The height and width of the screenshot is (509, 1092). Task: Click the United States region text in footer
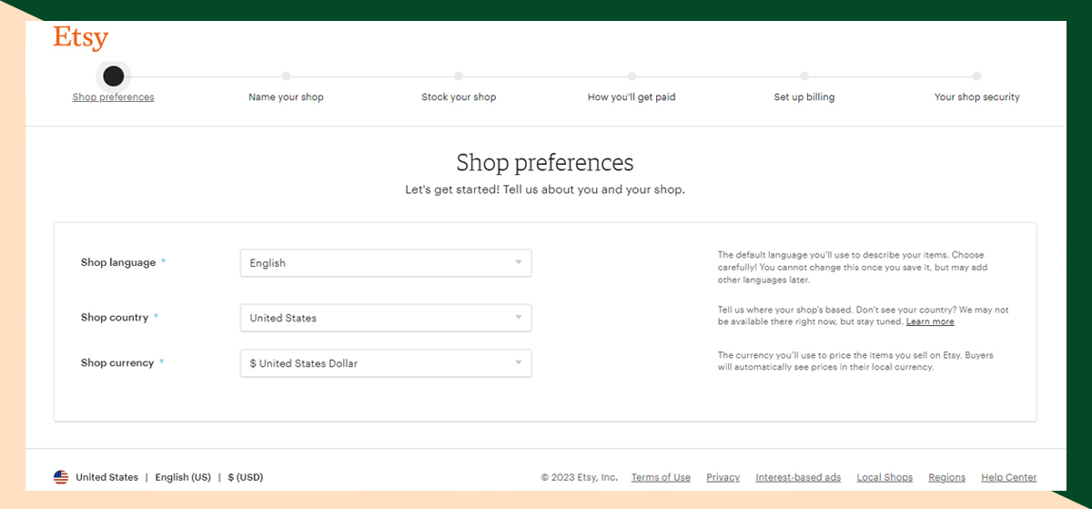tap(107, 477)
